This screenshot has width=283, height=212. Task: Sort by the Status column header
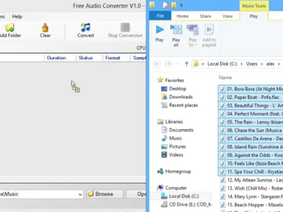[86, 58]
